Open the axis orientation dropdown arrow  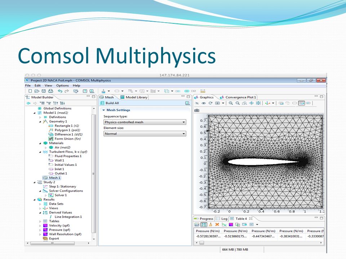click(273, 103)
